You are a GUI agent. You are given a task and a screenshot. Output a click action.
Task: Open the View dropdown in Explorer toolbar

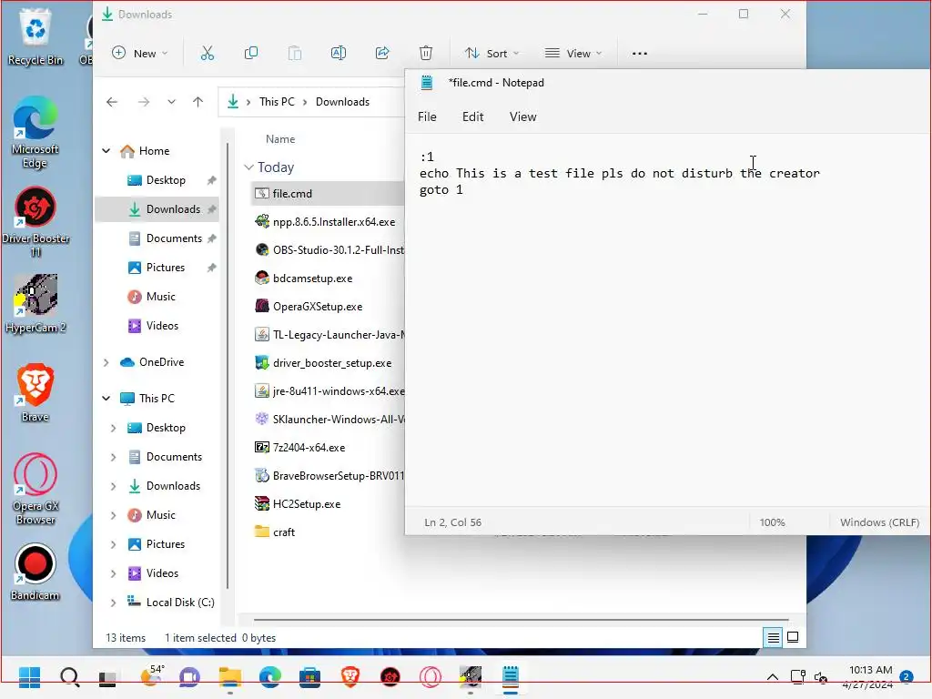pyautogui.click(x=573, y=54)
